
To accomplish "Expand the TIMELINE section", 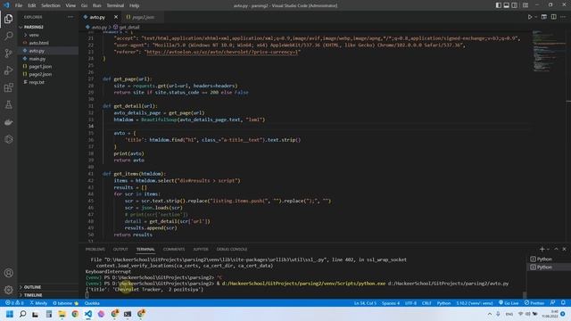I will pos(33,295).
